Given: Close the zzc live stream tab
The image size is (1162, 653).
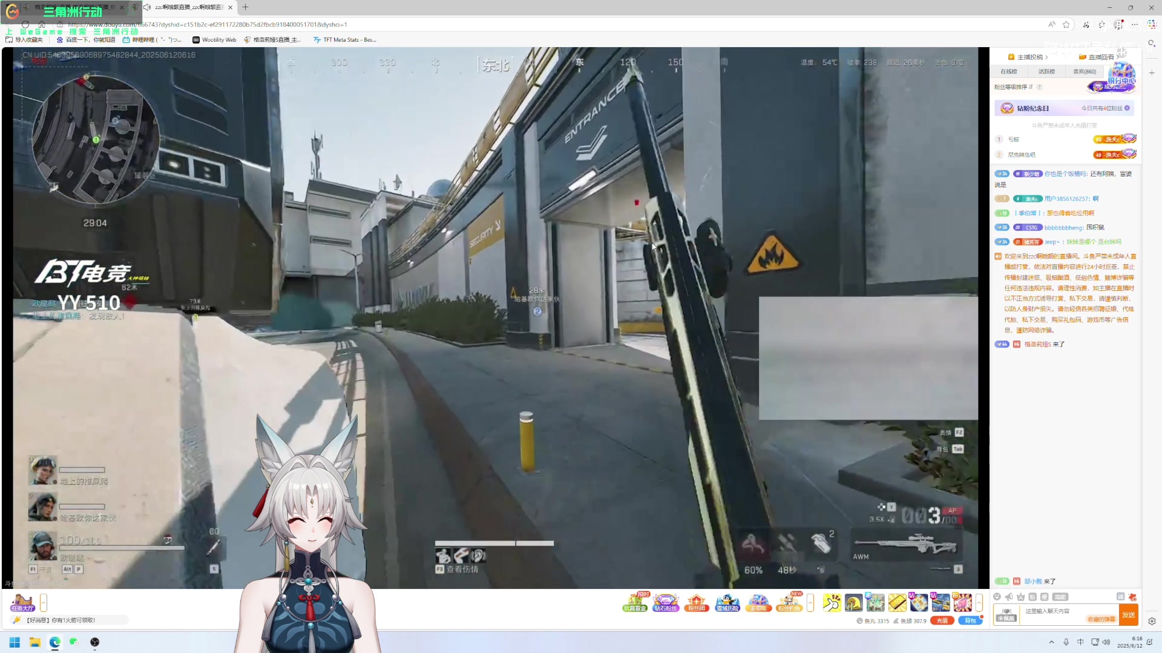Looking at the screenshot, I should coord(230,7).
